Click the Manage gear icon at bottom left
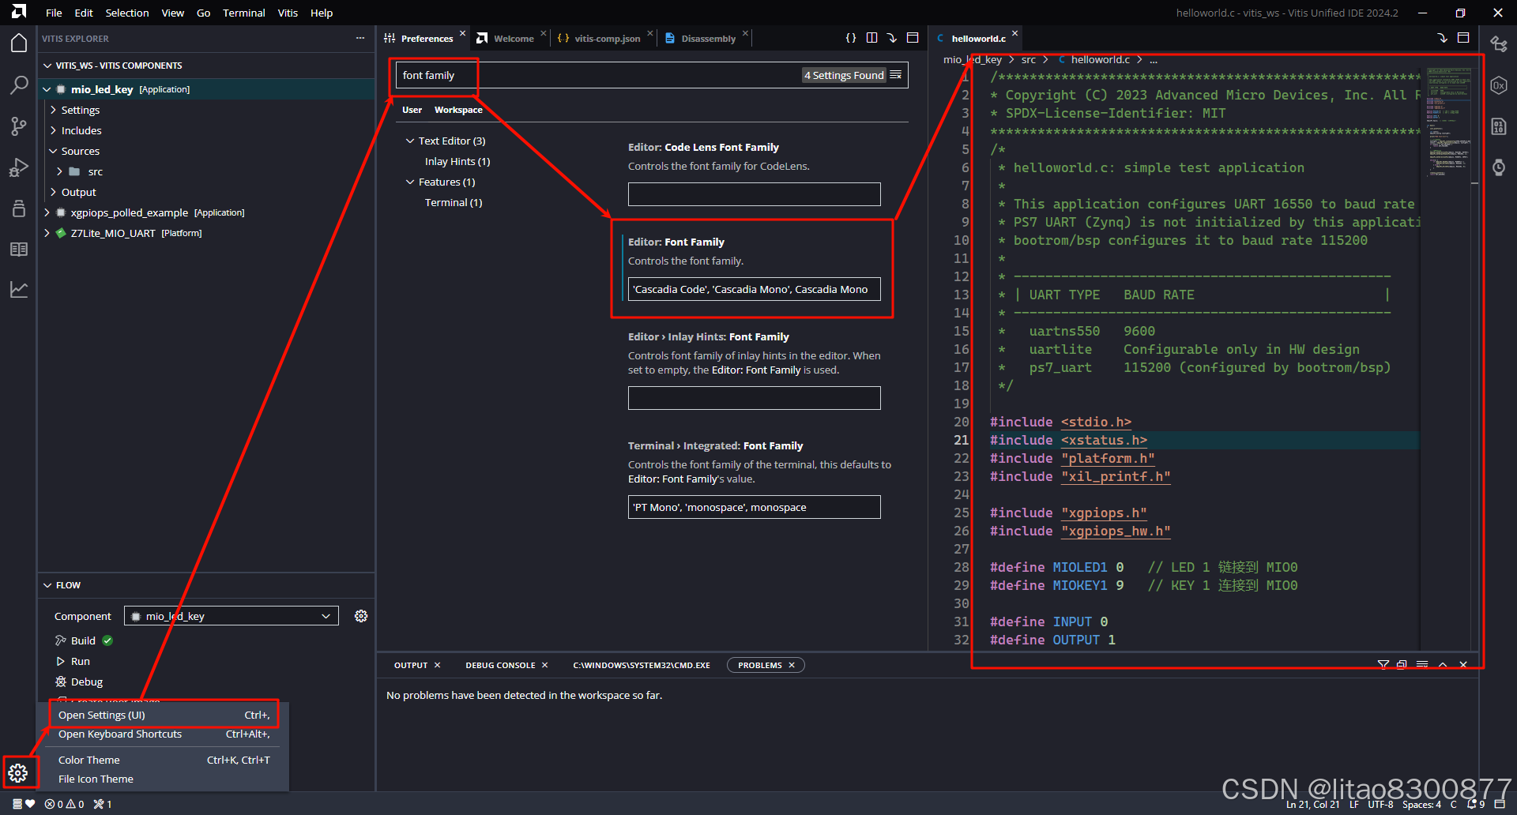The height and width of the screenshot is (815, 1517). click(18, 773)
